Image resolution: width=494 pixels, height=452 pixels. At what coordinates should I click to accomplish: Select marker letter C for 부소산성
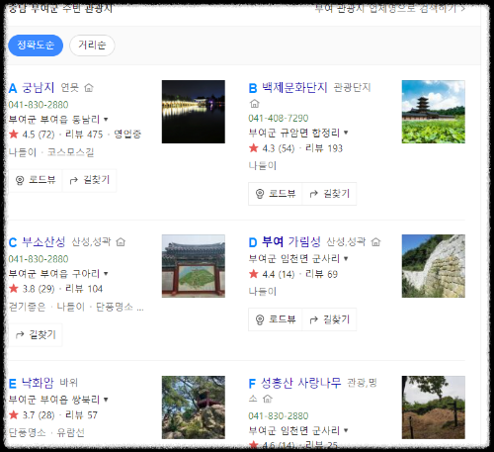(x=13, y=242)
